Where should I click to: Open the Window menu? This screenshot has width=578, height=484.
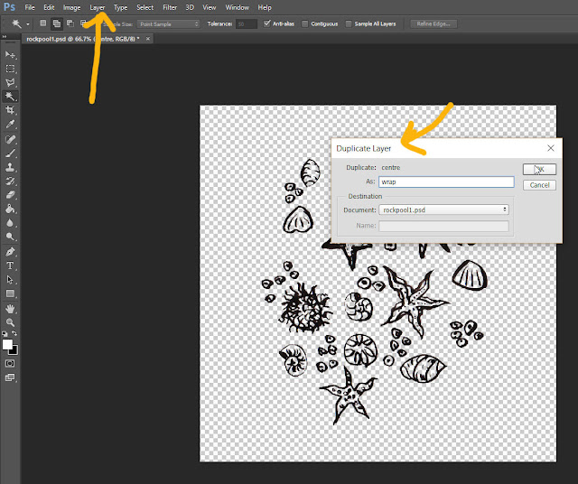237,7
